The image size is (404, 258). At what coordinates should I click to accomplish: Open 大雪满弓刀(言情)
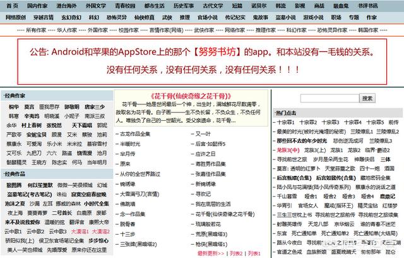click(140, 194)
